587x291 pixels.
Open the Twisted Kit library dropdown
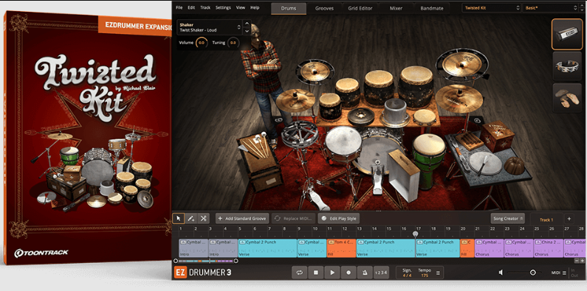coord(492,8)
